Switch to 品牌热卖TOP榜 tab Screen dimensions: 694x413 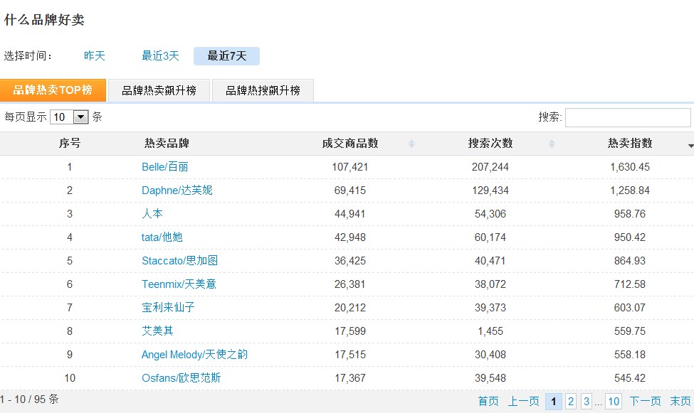(x=53, y=90)
